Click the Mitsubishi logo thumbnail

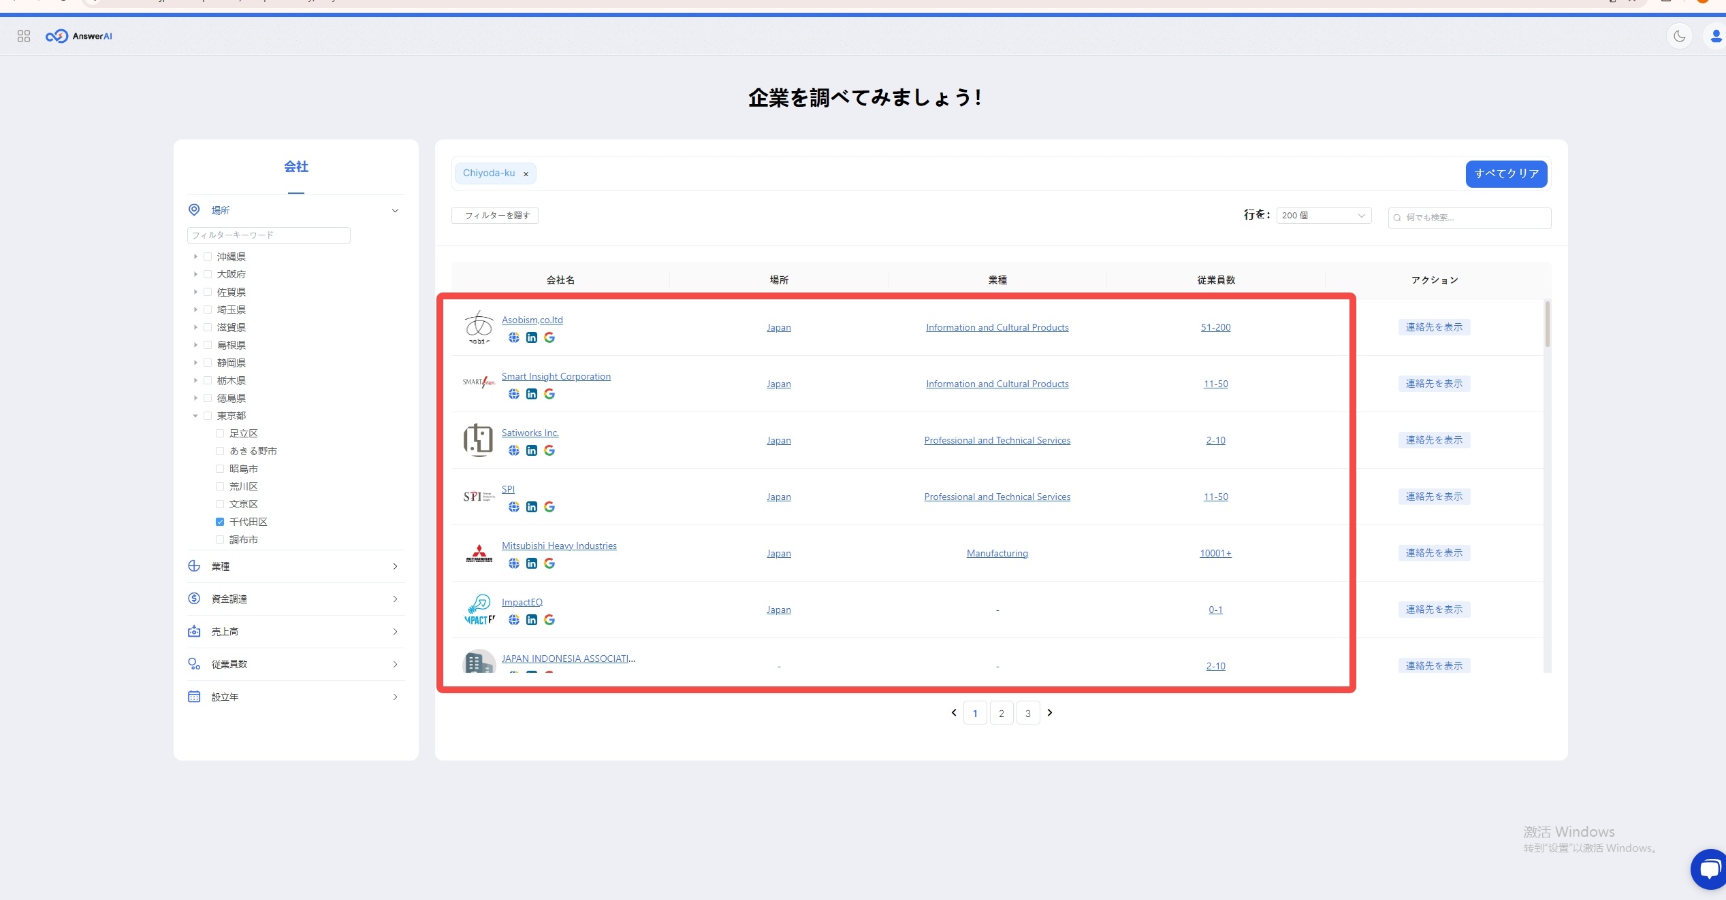(x=479, y=553)
